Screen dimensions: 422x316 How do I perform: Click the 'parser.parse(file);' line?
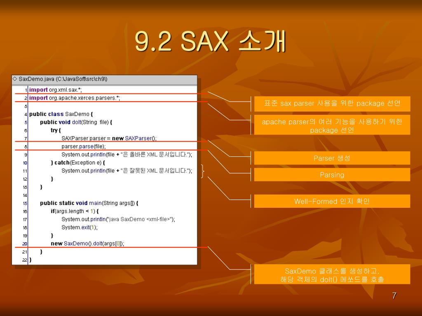(x=84, y=146)
